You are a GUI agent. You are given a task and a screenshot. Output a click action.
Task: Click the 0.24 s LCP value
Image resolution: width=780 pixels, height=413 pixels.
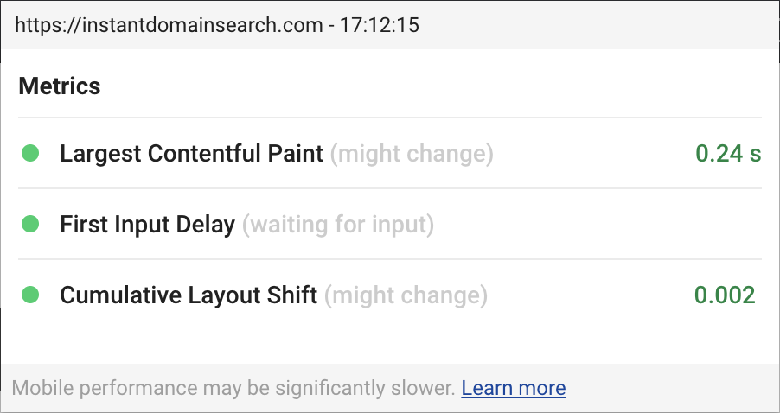(x=728, y=153)
